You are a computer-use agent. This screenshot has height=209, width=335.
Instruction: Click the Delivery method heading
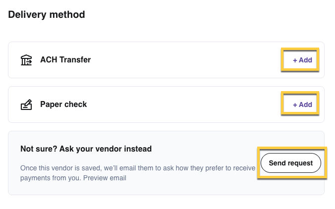point(47,15)
